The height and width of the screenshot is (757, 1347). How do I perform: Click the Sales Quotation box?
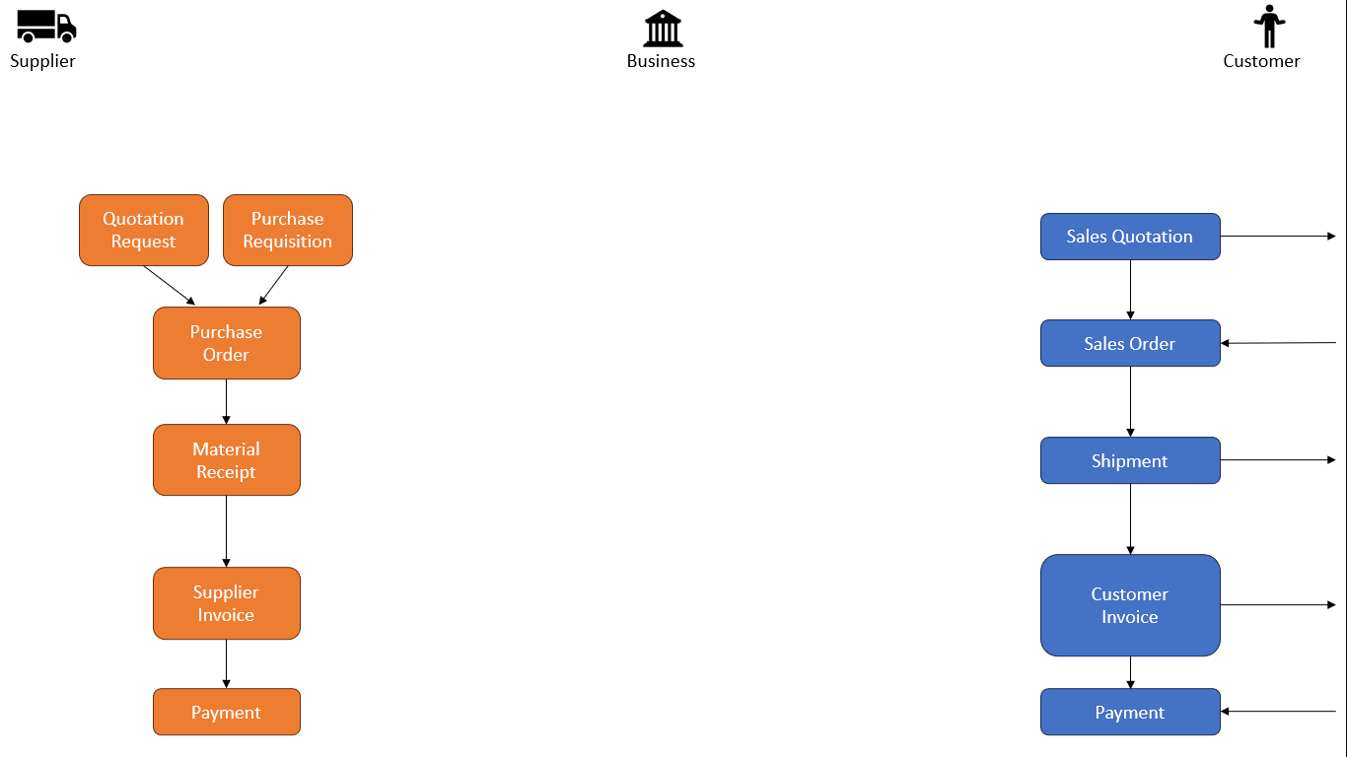click(1130, 237)
